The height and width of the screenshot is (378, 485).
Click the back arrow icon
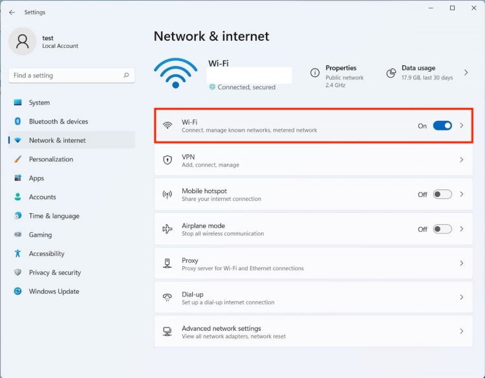point(12,12)
